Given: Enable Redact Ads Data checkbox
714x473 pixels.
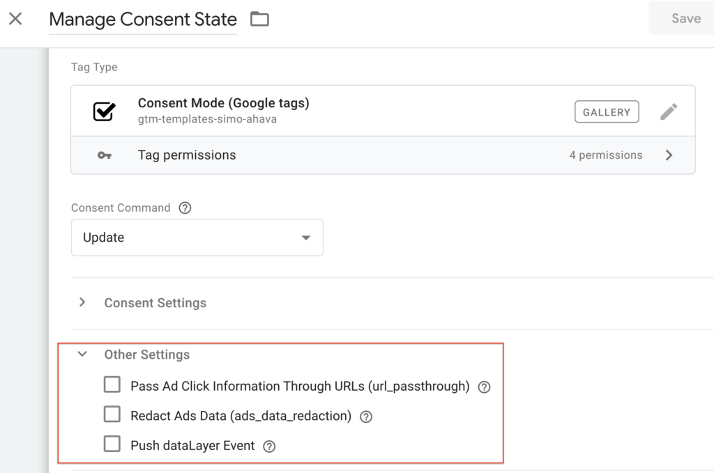Looking at the screenshot, I should pyautogui.click(x=112, y=415).
